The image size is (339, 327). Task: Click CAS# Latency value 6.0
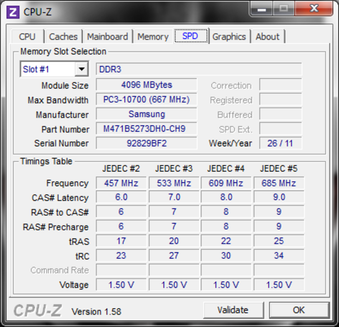[121, 197]
